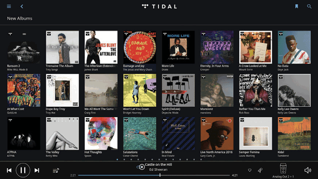Open the Spirit (Deluxe) cover

coord(178,90)
